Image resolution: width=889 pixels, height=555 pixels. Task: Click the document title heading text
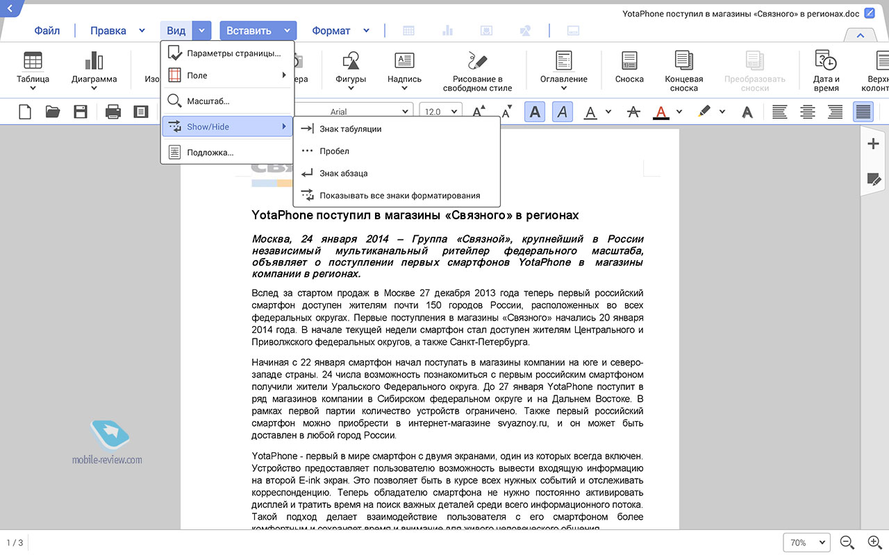(415, 215)
